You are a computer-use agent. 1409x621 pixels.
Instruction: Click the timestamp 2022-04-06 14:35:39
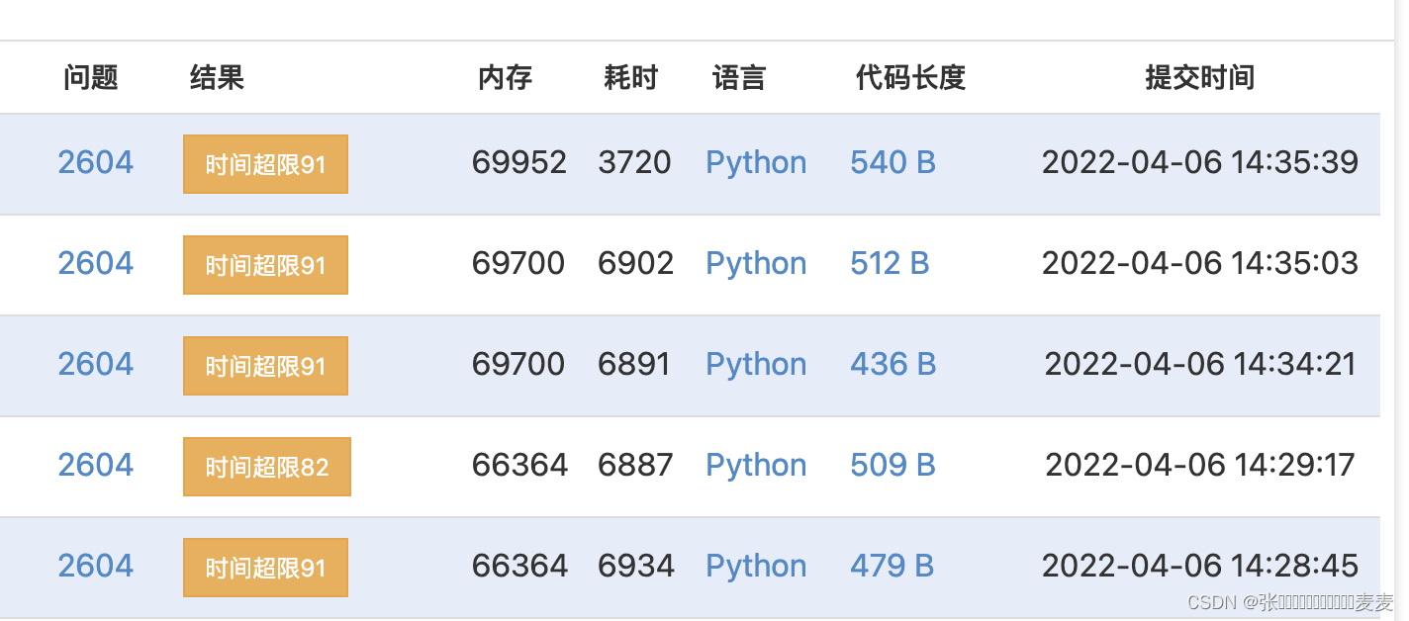point(1200,163)
